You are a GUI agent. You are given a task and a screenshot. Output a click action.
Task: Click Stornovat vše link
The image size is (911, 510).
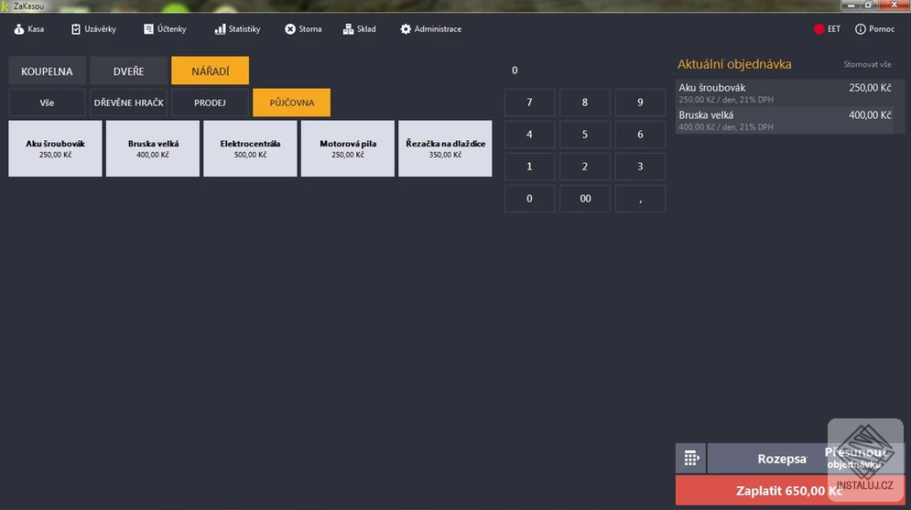[x=867, y=64]
